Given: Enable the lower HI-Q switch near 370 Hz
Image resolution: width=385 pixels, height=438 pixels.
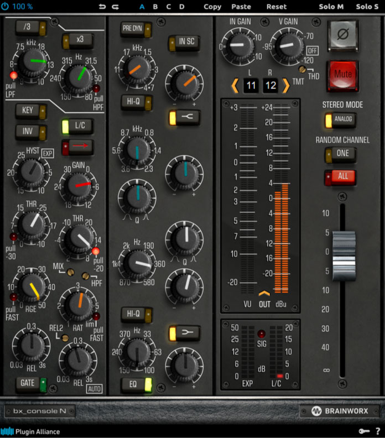Looking at the screenshot, I should (x=137, y=314).
